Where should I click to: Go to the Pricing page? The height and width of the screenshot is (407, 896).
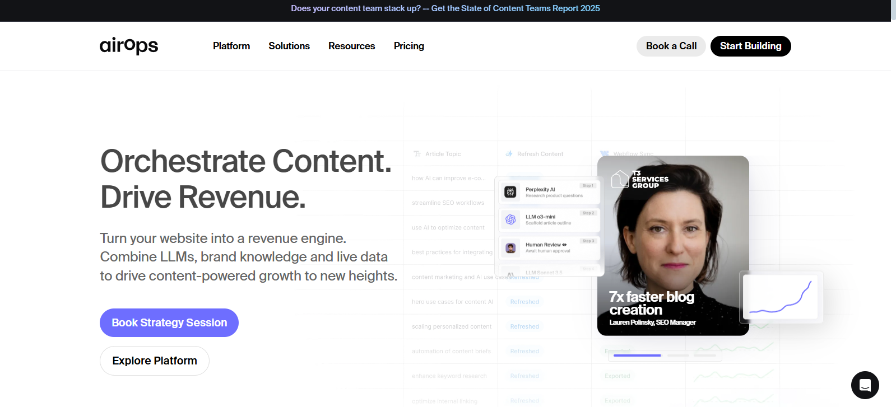[x=409, y=46]
